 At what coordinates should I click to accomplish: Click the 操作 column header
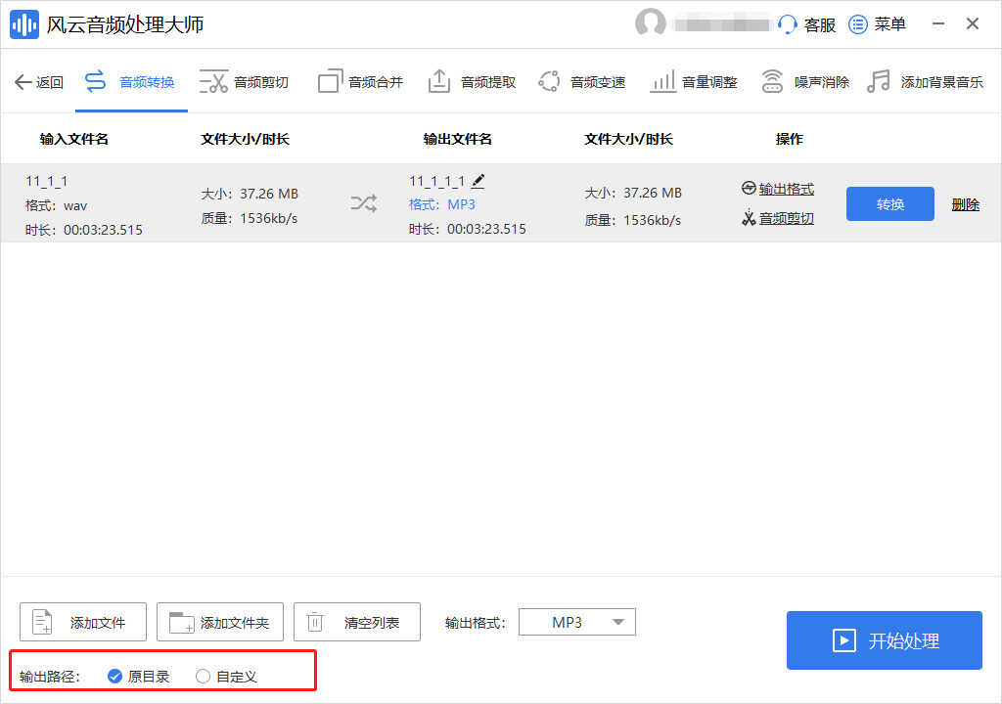coord(790,139)
